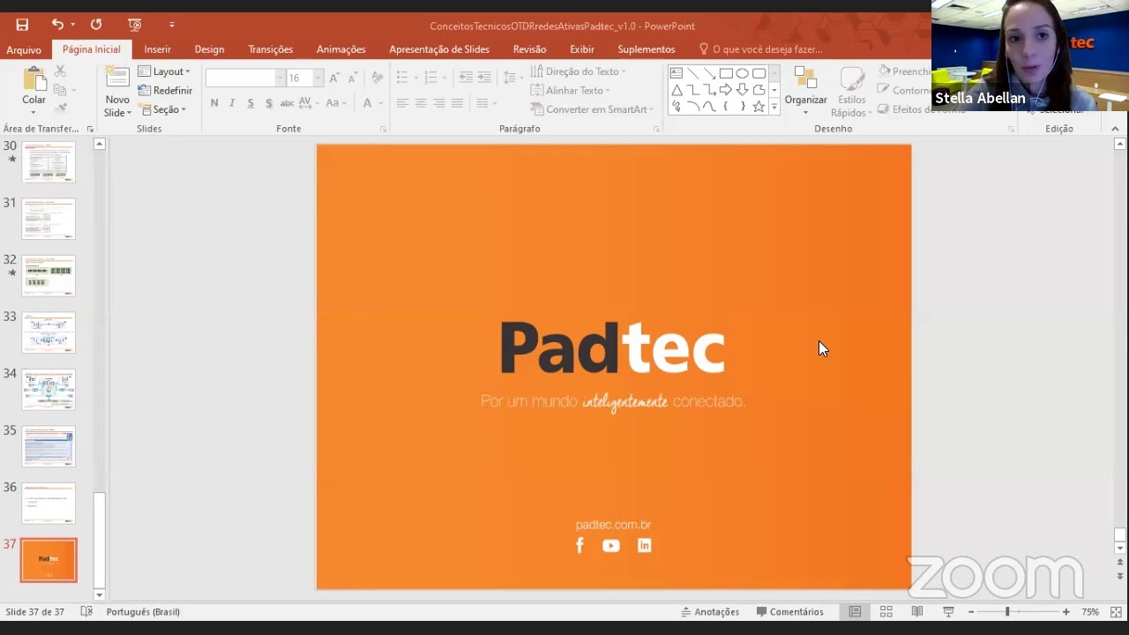Open Alinhar Texto dropdown

[x=571, y=90]
